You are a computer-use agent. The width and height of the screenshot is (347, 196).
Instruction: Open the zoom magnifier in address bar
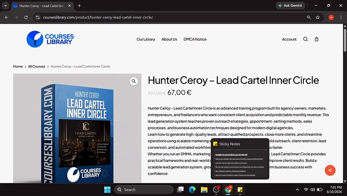click(x=309, y=17)
